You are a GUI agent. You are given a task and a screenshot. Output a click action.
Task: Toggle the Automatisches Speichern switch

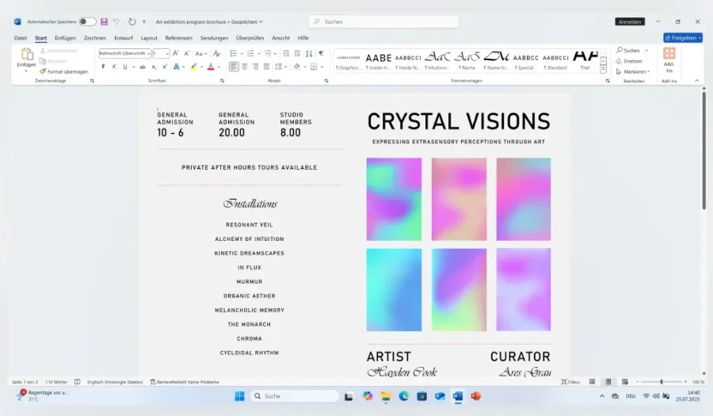point(87,21)
